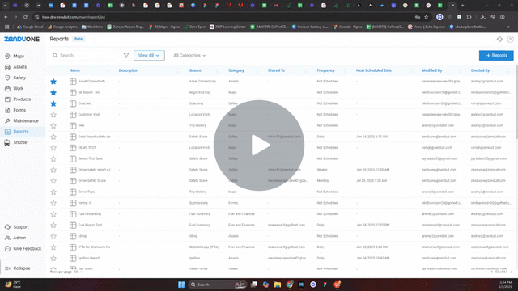Viewport: 518px width, 291px height.
Task: Bookmark this page with the star icon
Action: click(427, 17)
